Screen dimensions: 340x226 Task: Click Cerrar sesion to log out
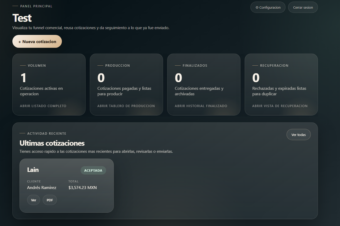(x=303, y=7)
